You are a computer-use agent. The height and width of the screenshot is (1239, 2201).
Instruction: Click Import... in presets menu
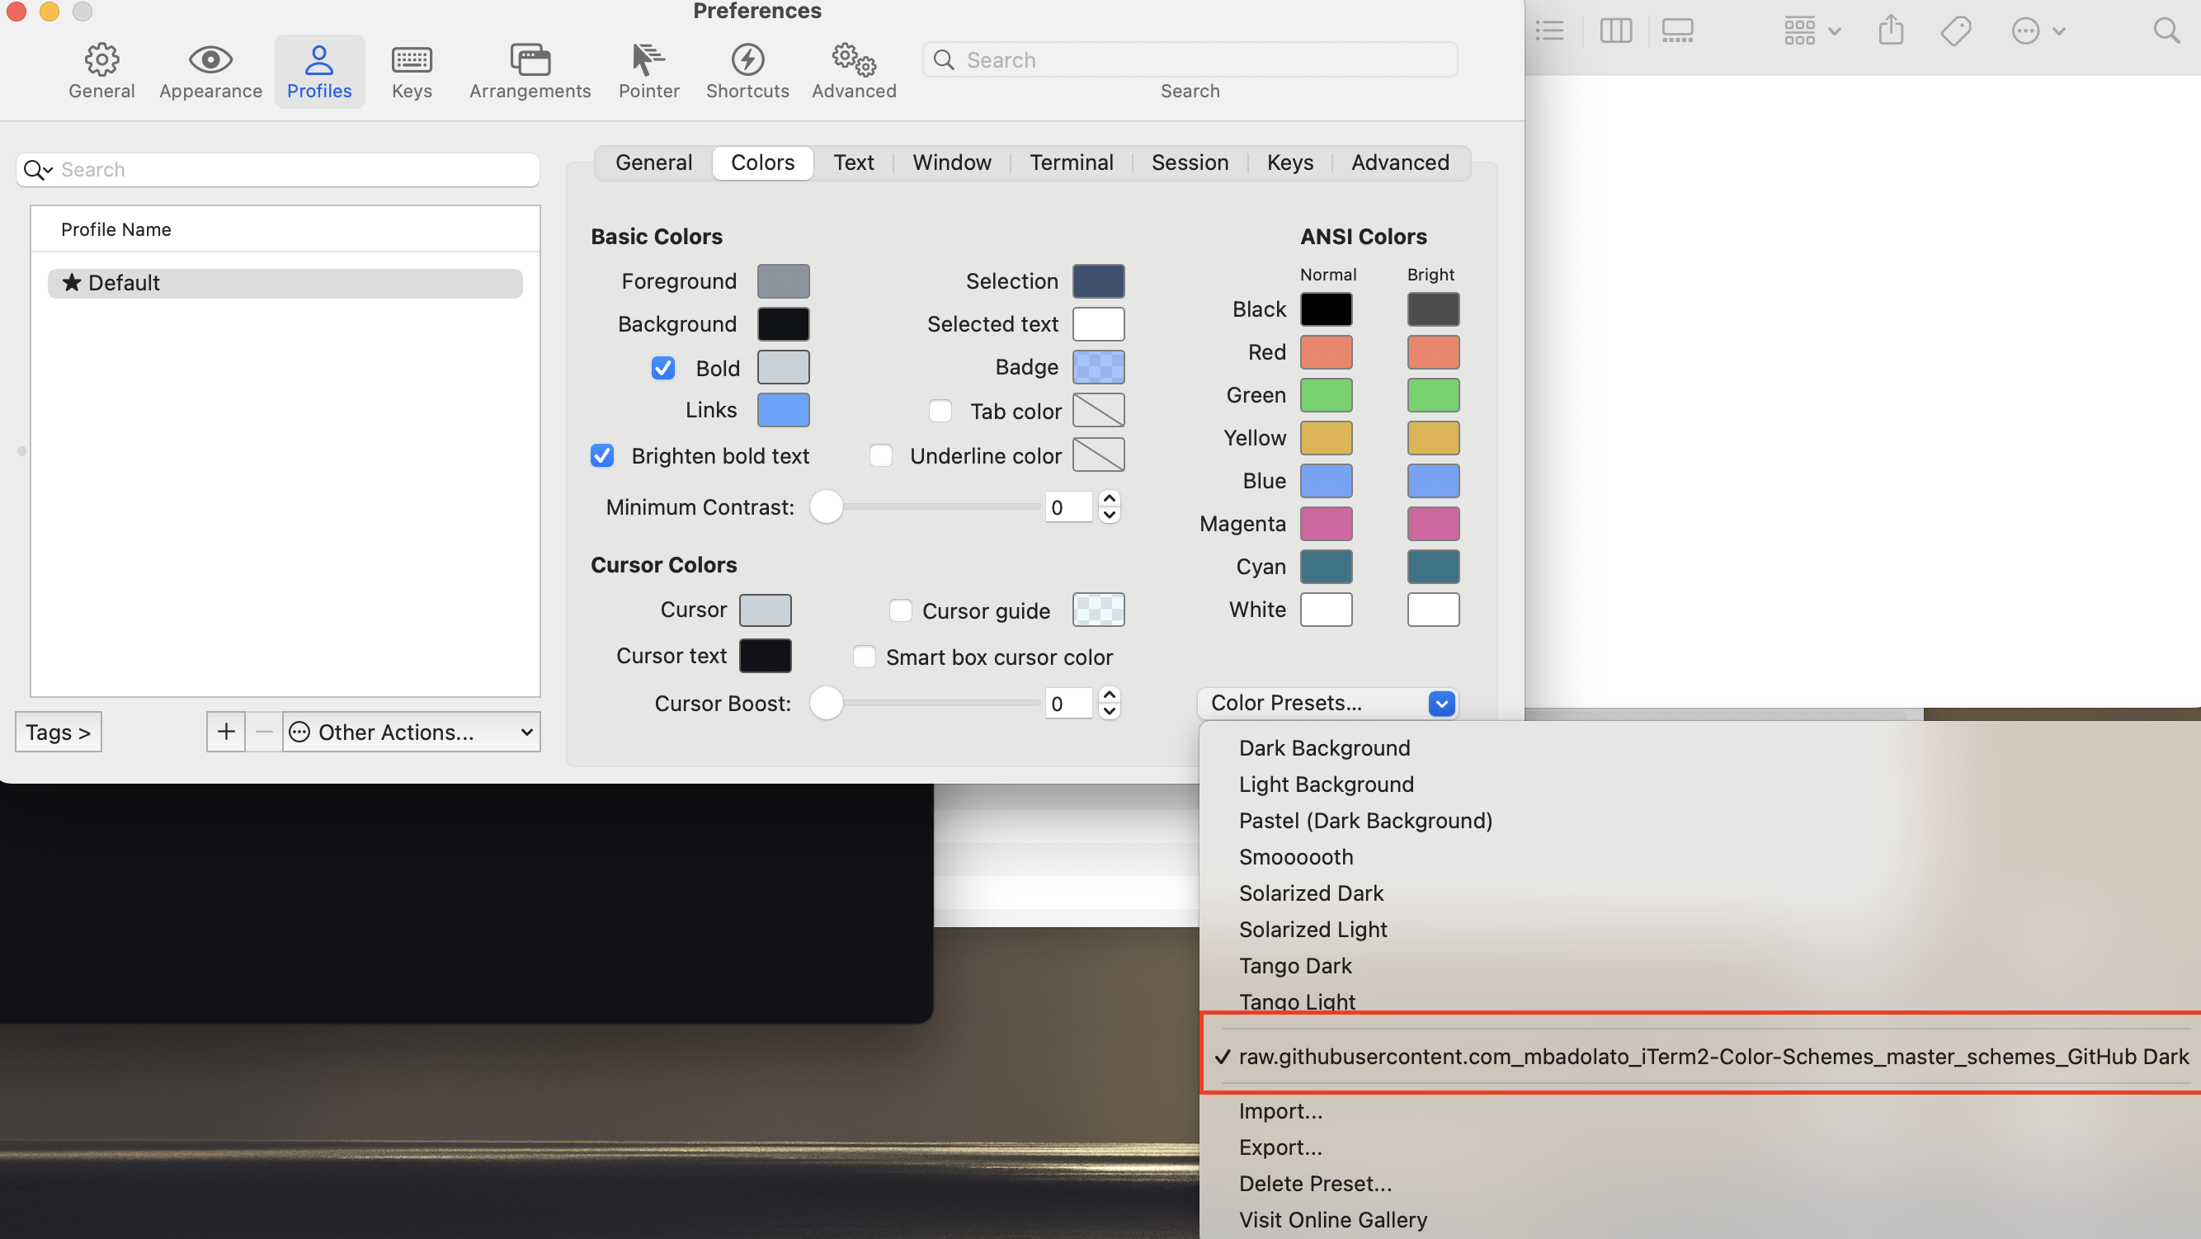[1280, 1111]
